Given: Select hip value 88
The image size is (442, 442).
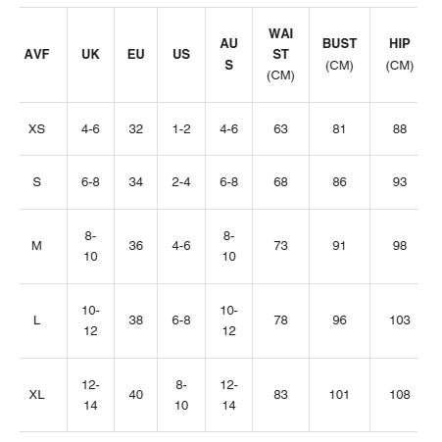Looking at the screenshot, I should 400,129.
